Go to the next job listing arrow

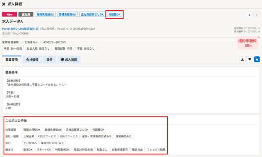point(257,15)
